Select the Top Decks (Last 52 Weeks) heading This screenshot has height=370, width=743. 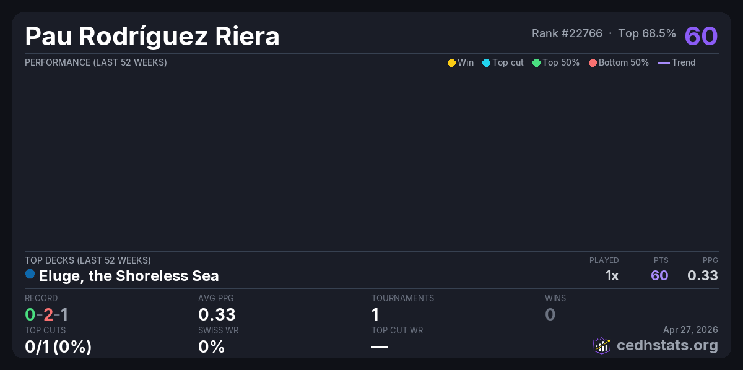click(87, 260)
